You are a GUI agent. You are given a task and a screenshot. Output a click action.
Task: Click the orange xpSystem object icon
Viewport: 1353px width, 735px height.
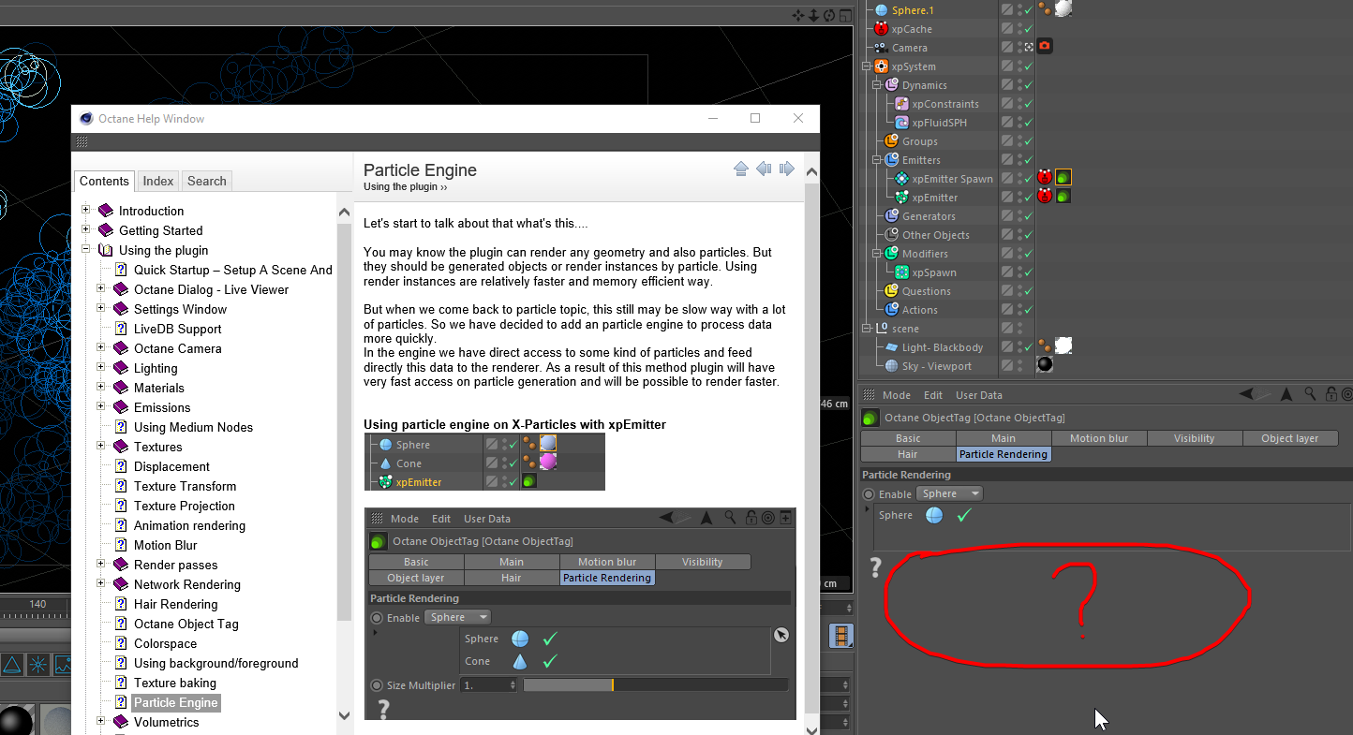pos(880,66)
